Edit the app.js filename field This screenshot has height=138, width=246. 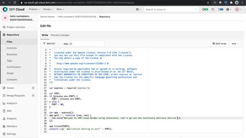pyautogui.click(x=83, y=44)
